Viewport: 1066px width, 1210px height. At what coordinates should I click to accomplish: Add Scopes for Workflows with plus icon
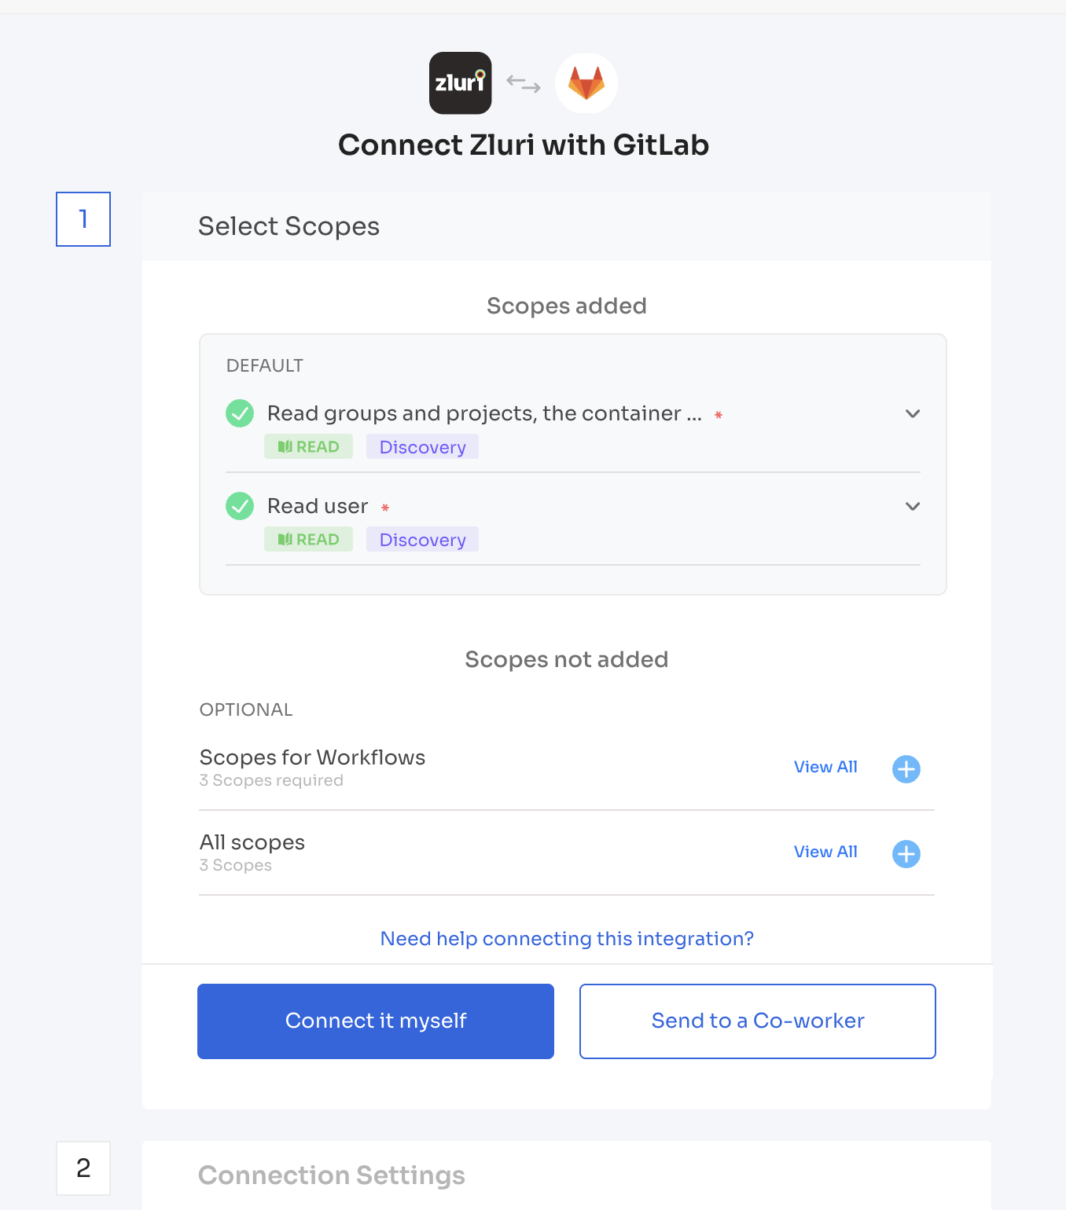pyautogui.click(x=906, y=768)
